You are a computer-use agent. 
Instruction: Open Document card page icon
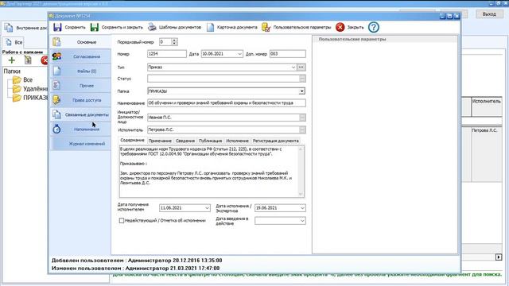pos(210,27)
